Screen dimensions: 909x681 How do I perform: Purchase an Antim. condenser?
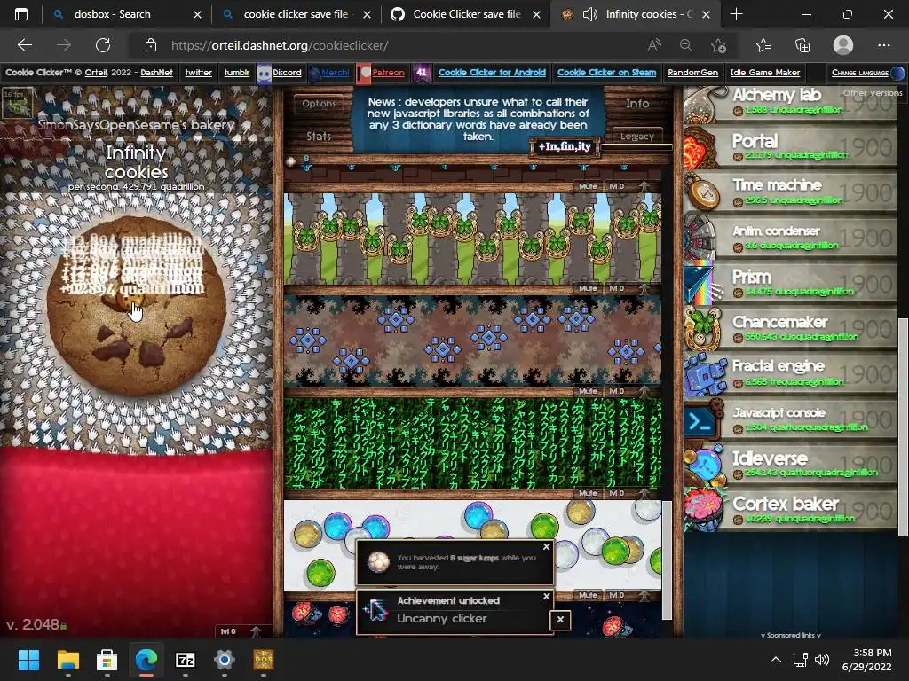pyautogui.click(x=791, y=238)
